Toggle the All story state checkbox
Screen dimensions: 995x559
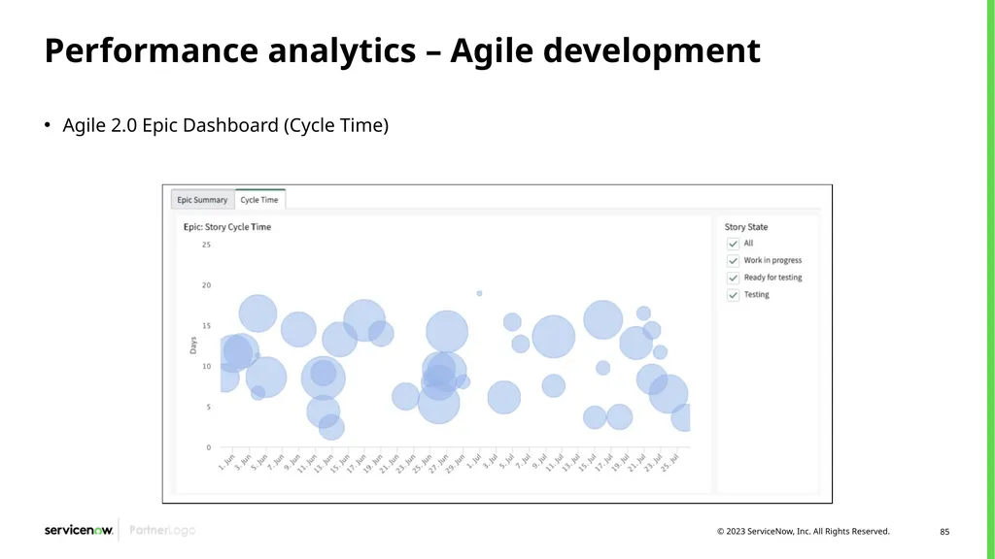click(733, 244)
